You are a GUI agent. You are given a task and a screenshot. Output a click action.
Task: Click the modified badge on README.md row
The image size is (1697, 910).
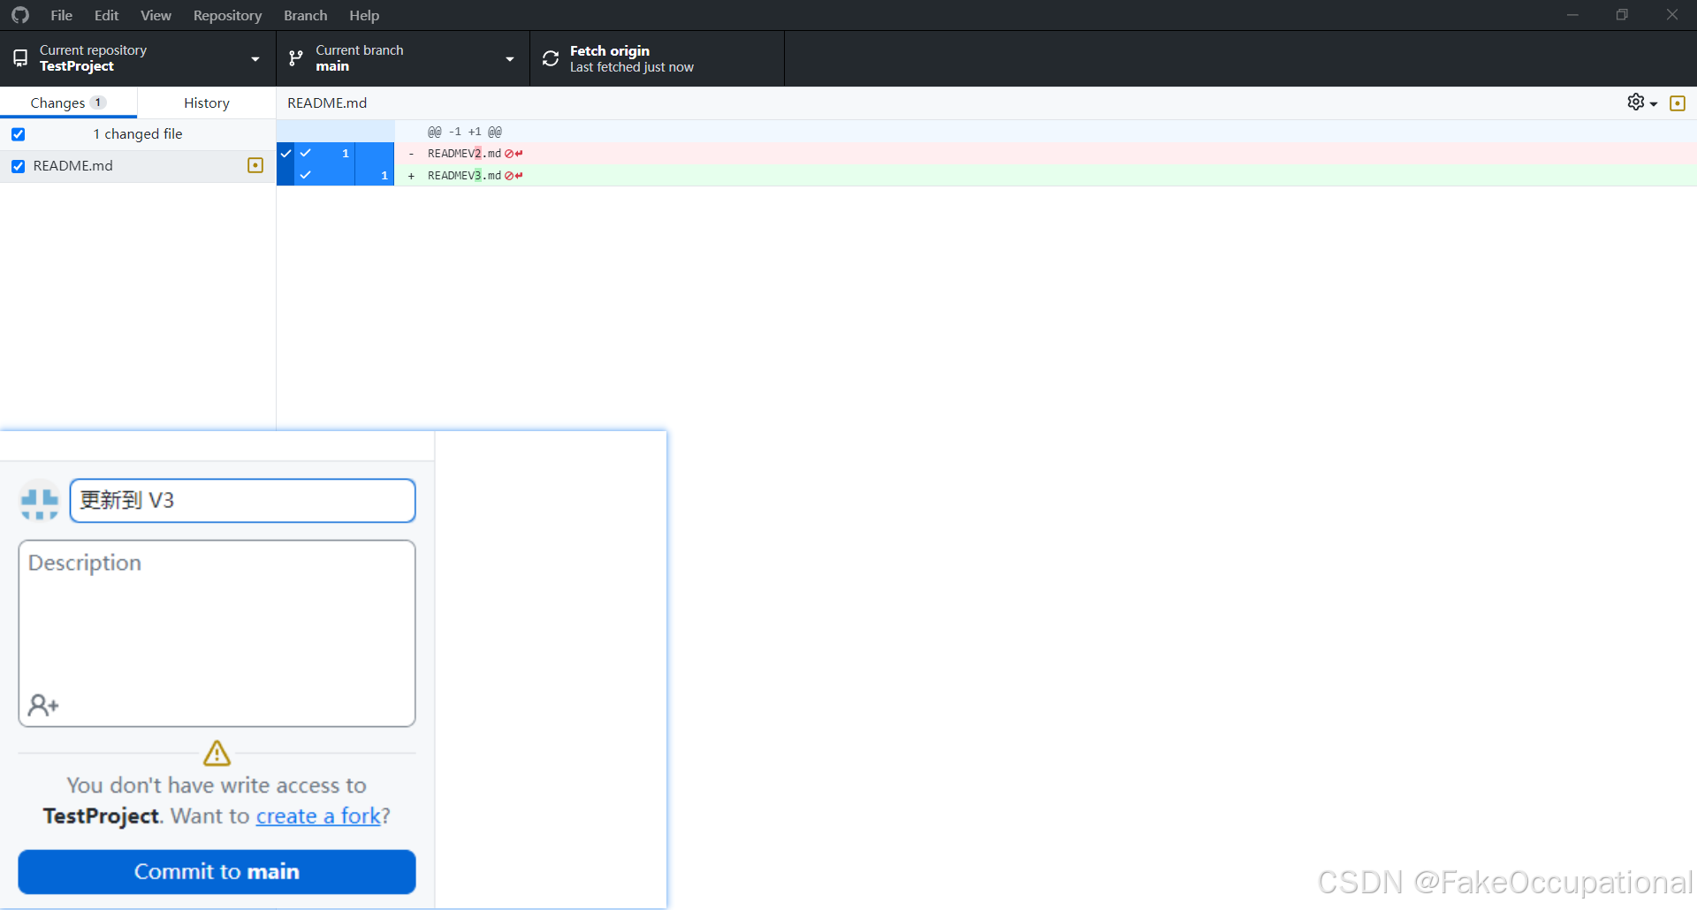255,165
